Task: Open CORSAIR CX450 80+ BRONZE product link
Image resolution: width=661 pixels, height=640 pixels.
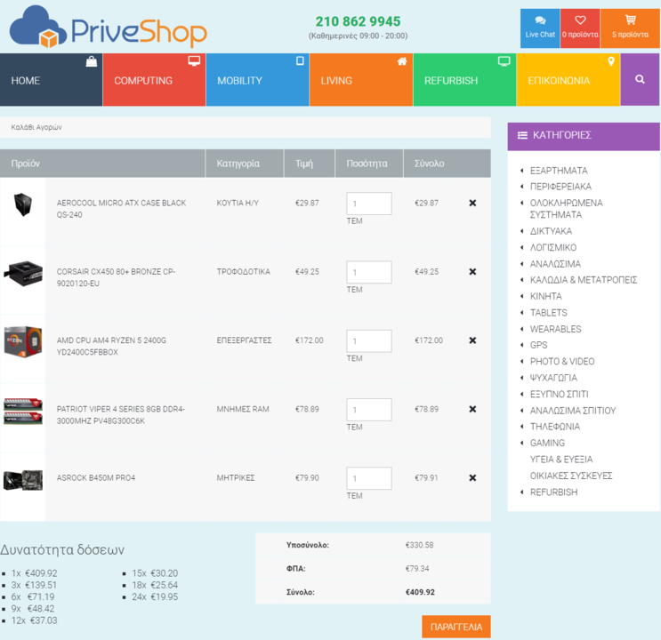Action: click(116, 277)
